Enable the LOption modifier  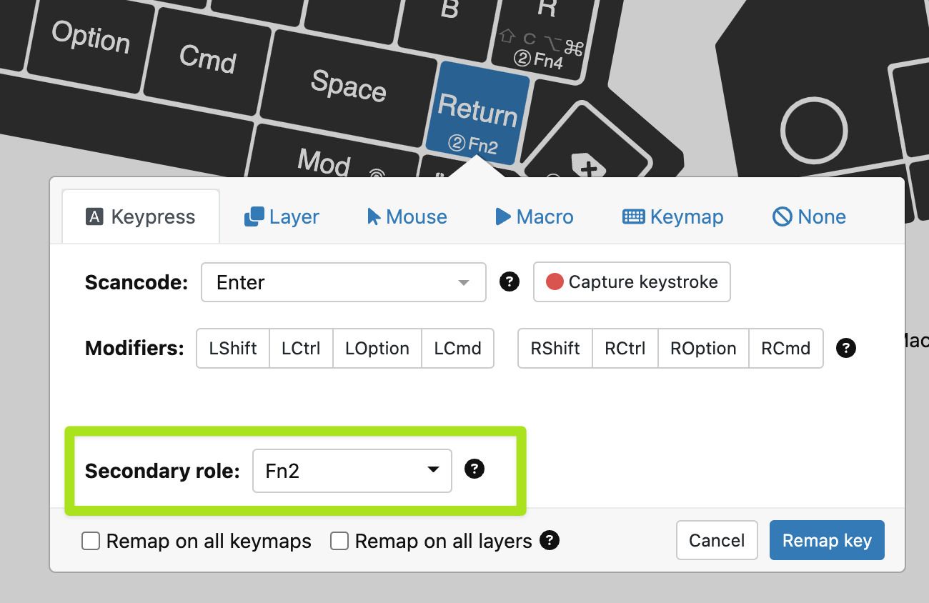tap(377, 348)
